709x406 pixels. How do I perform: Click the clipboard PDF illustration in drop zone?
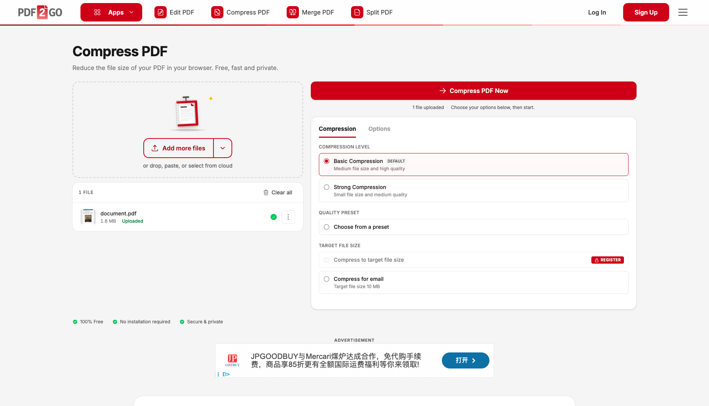[x=187, y=113]
